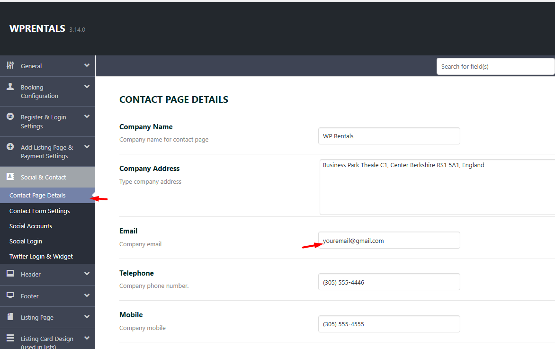Viewport: 555px width, 349px height.
Task: Expand the General section chevron
Action: point(87,65)
